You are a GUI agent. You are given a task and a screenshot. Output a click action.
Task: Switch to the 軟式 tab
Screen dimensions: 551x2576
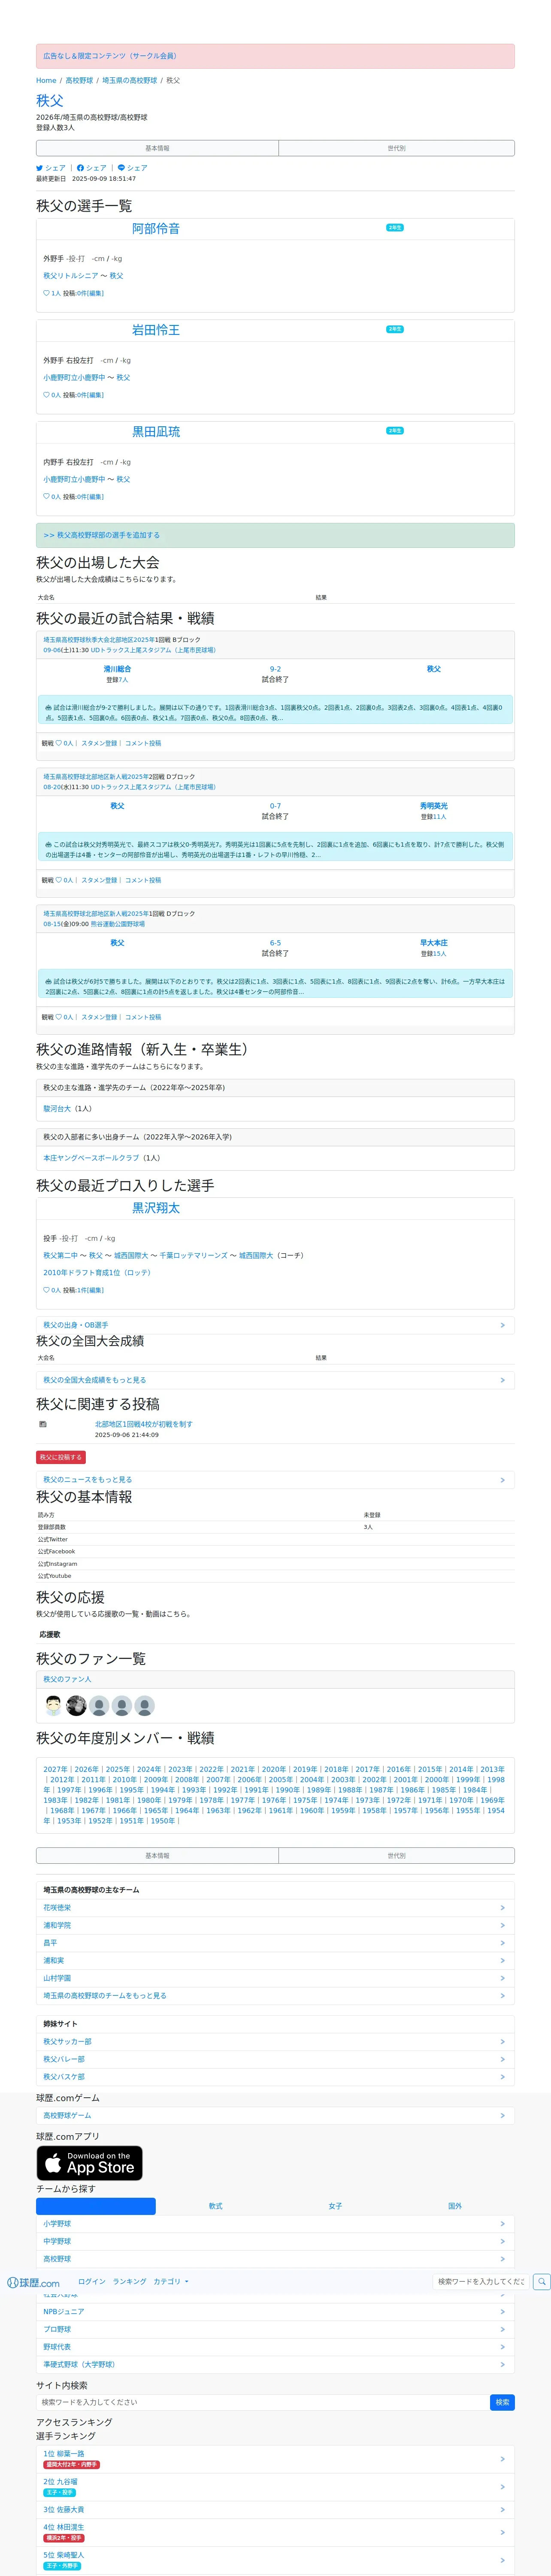pos(215,2205)
